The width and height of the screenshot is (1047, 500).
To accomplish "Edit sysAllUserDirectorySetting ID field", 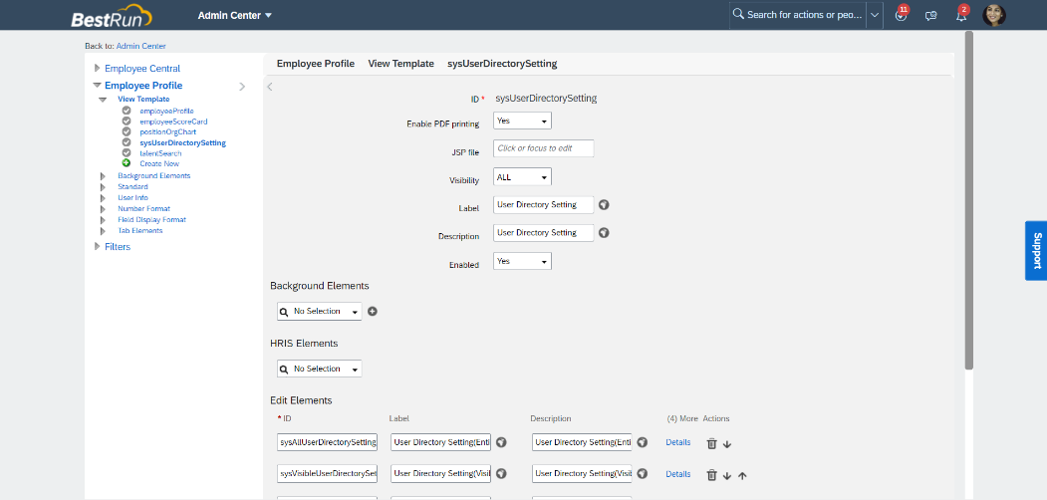I will 327,442.
